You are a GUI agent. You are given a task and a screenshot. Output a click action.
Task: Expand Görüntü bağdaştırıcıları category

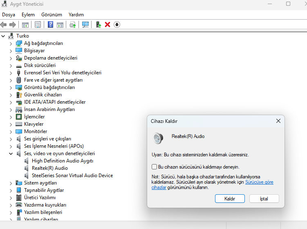11,88
